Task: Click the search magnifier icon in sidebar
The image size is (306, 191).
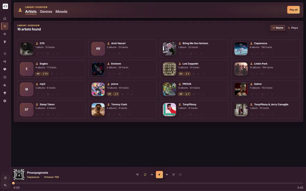Action: coord(5,185)
